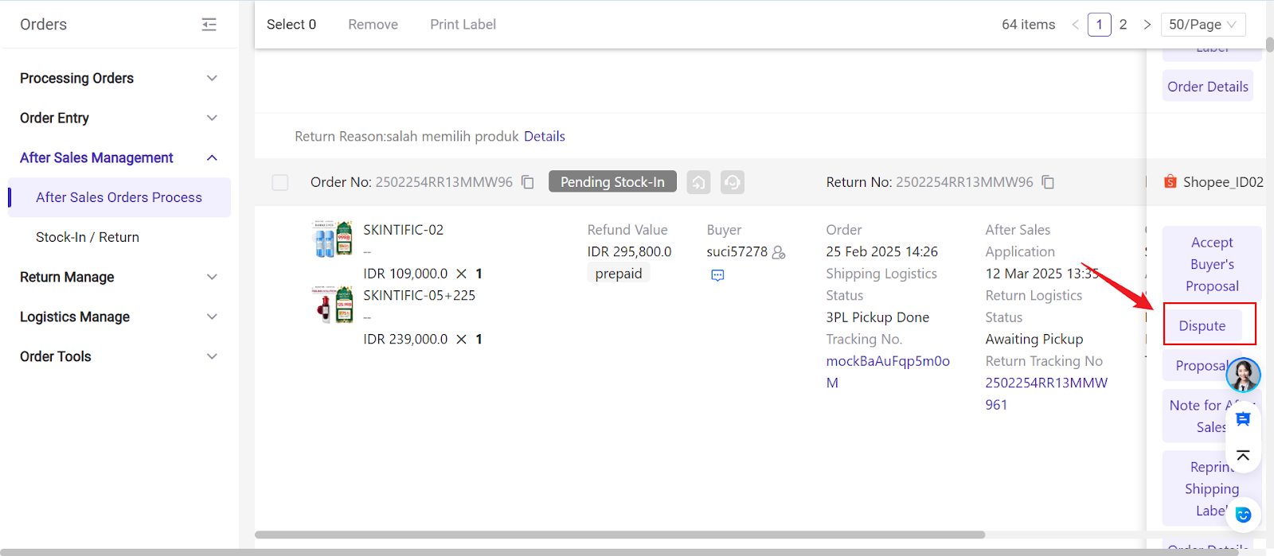Select After Sales Orders Process menu item
1274x556 pixels.
click(119, 197)
